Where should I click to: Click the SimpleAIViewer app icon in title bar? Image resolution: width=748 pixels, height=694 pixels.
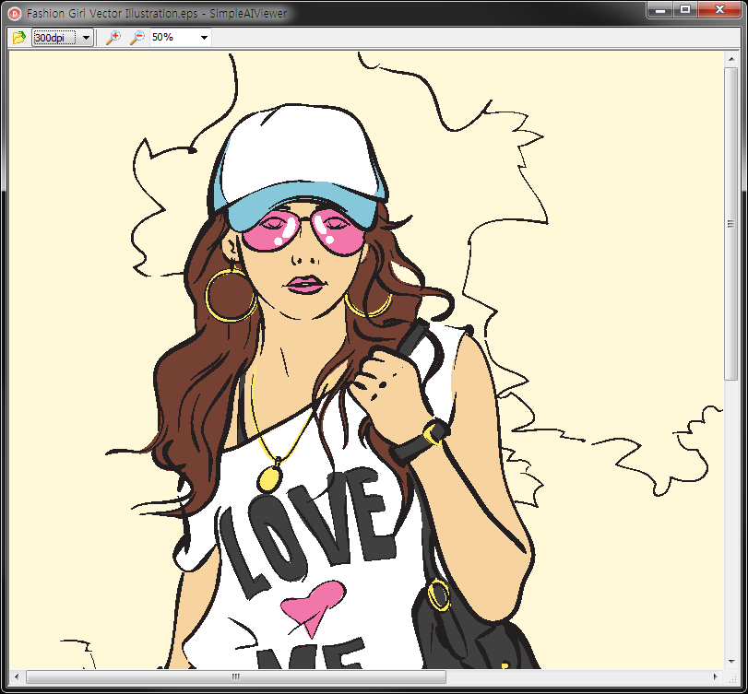pos(14,14)
